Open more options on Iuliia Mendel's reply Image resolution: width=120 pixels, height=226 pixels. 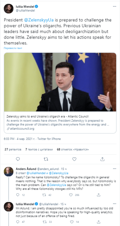tap(114, 204)
